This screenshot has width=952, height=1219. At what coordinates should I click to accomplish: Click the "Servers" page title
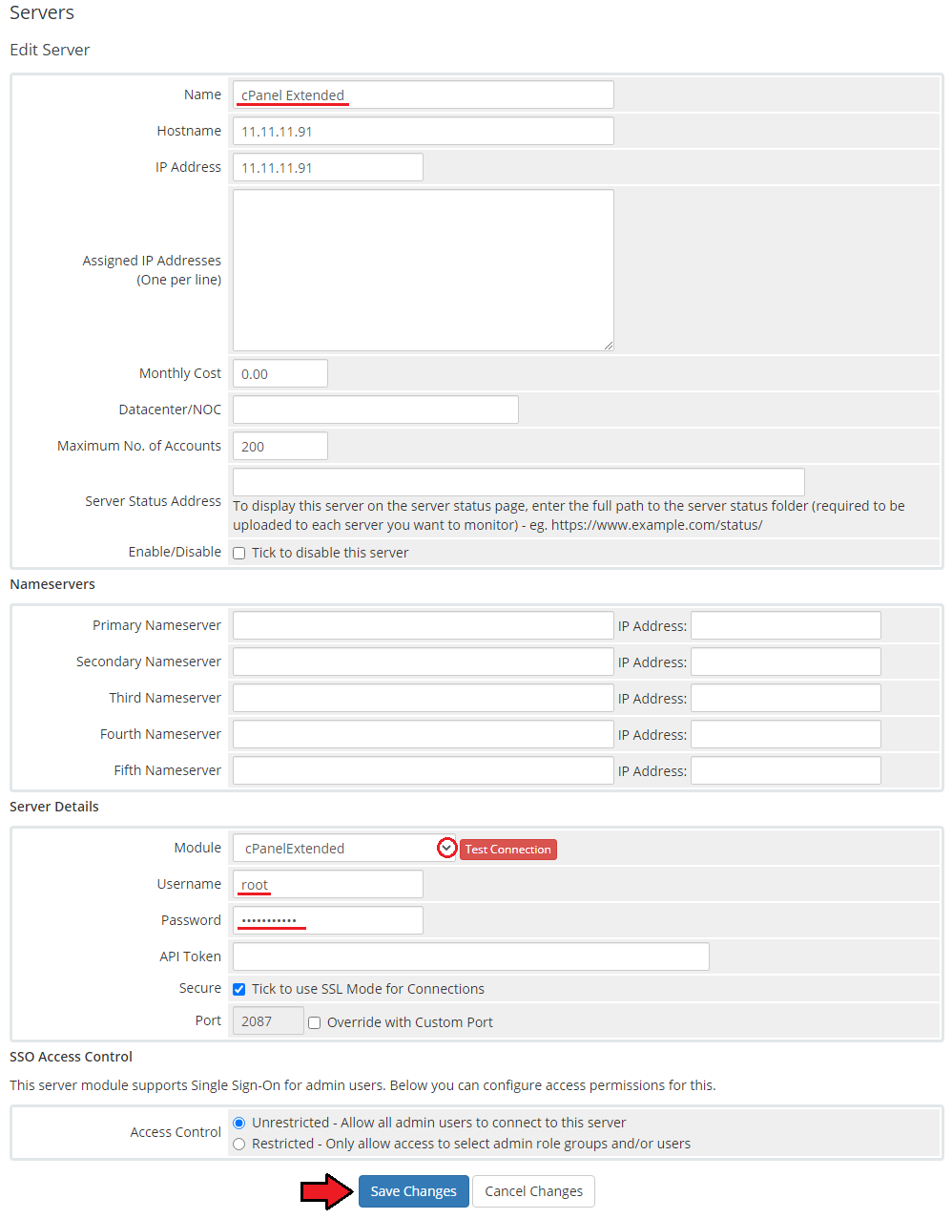click(x=42, y=12)
